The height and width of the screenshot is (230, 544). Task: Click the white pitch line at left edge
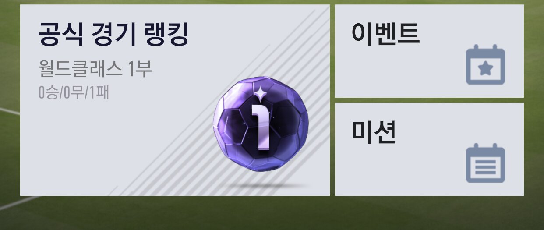tap(10, 111)
